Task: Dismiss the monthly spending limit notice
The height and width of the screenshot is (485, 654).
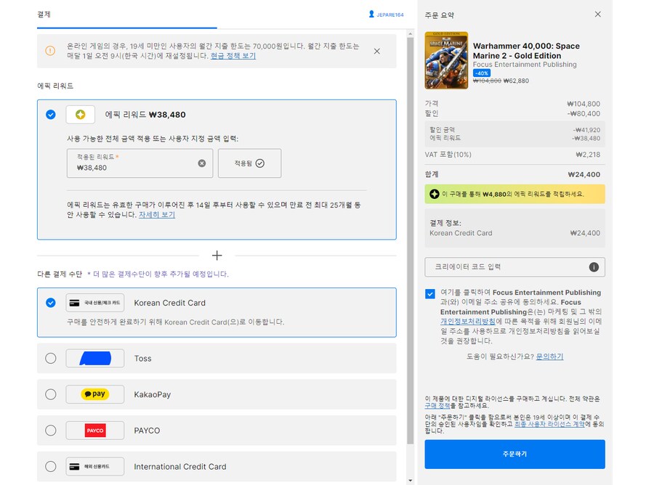Action: (x=376, y=52)
